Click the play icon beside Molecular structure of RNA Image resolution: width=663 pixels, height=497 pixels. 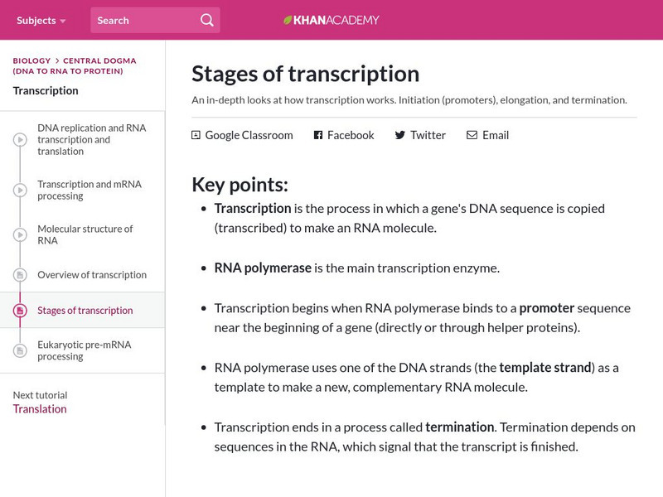coord(18,234)
